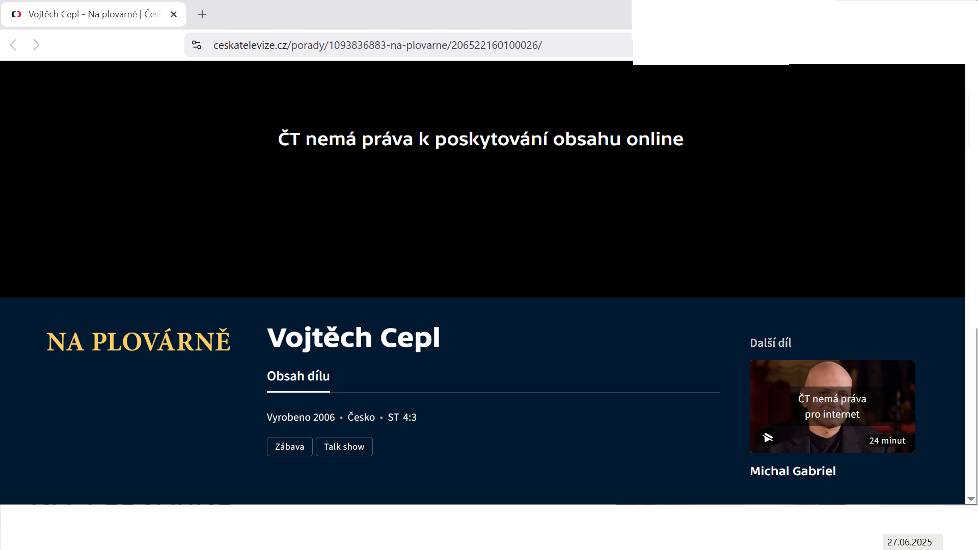Click the 'Česko' country text
Viewport: 978px width, 550px height.
coord(361,418)
